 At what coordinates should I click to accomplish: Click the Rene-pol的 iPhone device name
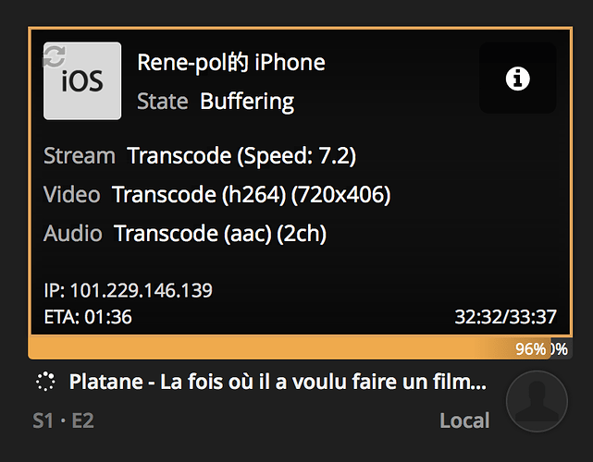(231, 63)
